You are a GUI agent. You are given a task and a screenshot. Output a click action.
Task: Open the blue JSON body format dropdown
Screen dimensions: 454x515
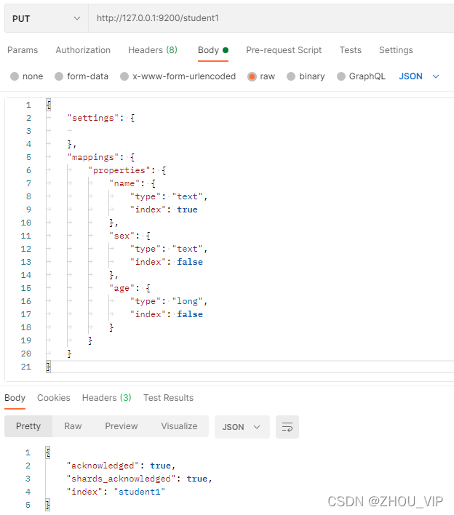click(419, 76)
